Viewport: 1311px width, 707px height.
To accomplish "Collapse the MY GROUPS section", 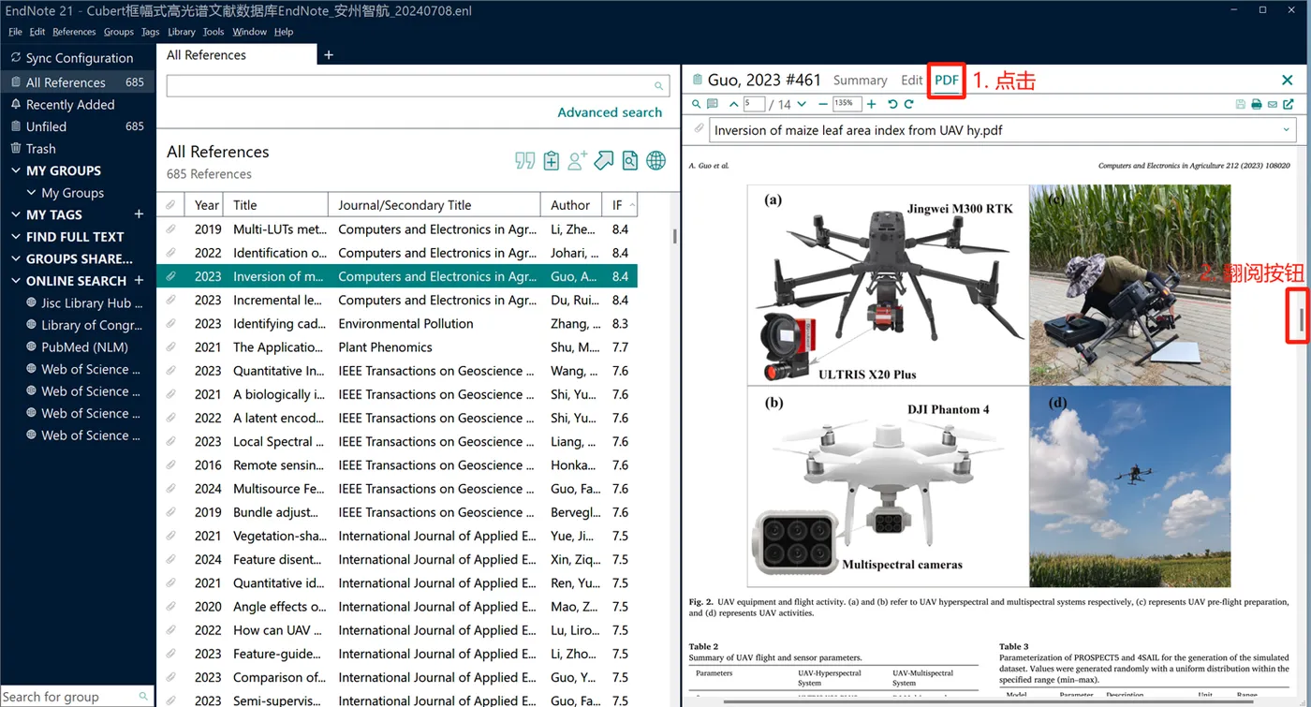I will [x=16, y=170].
